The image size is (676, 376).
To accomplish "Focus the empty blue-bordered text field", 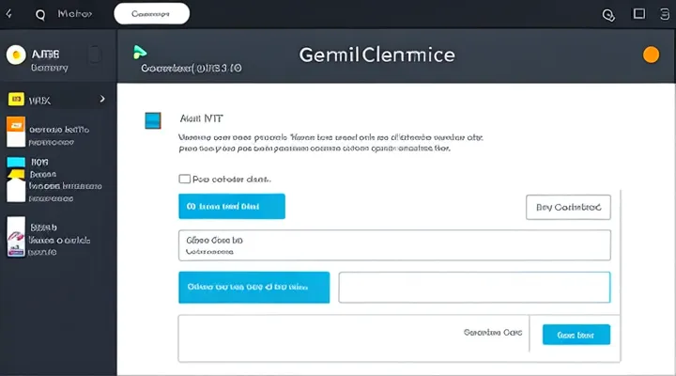I will coord(474,288).
